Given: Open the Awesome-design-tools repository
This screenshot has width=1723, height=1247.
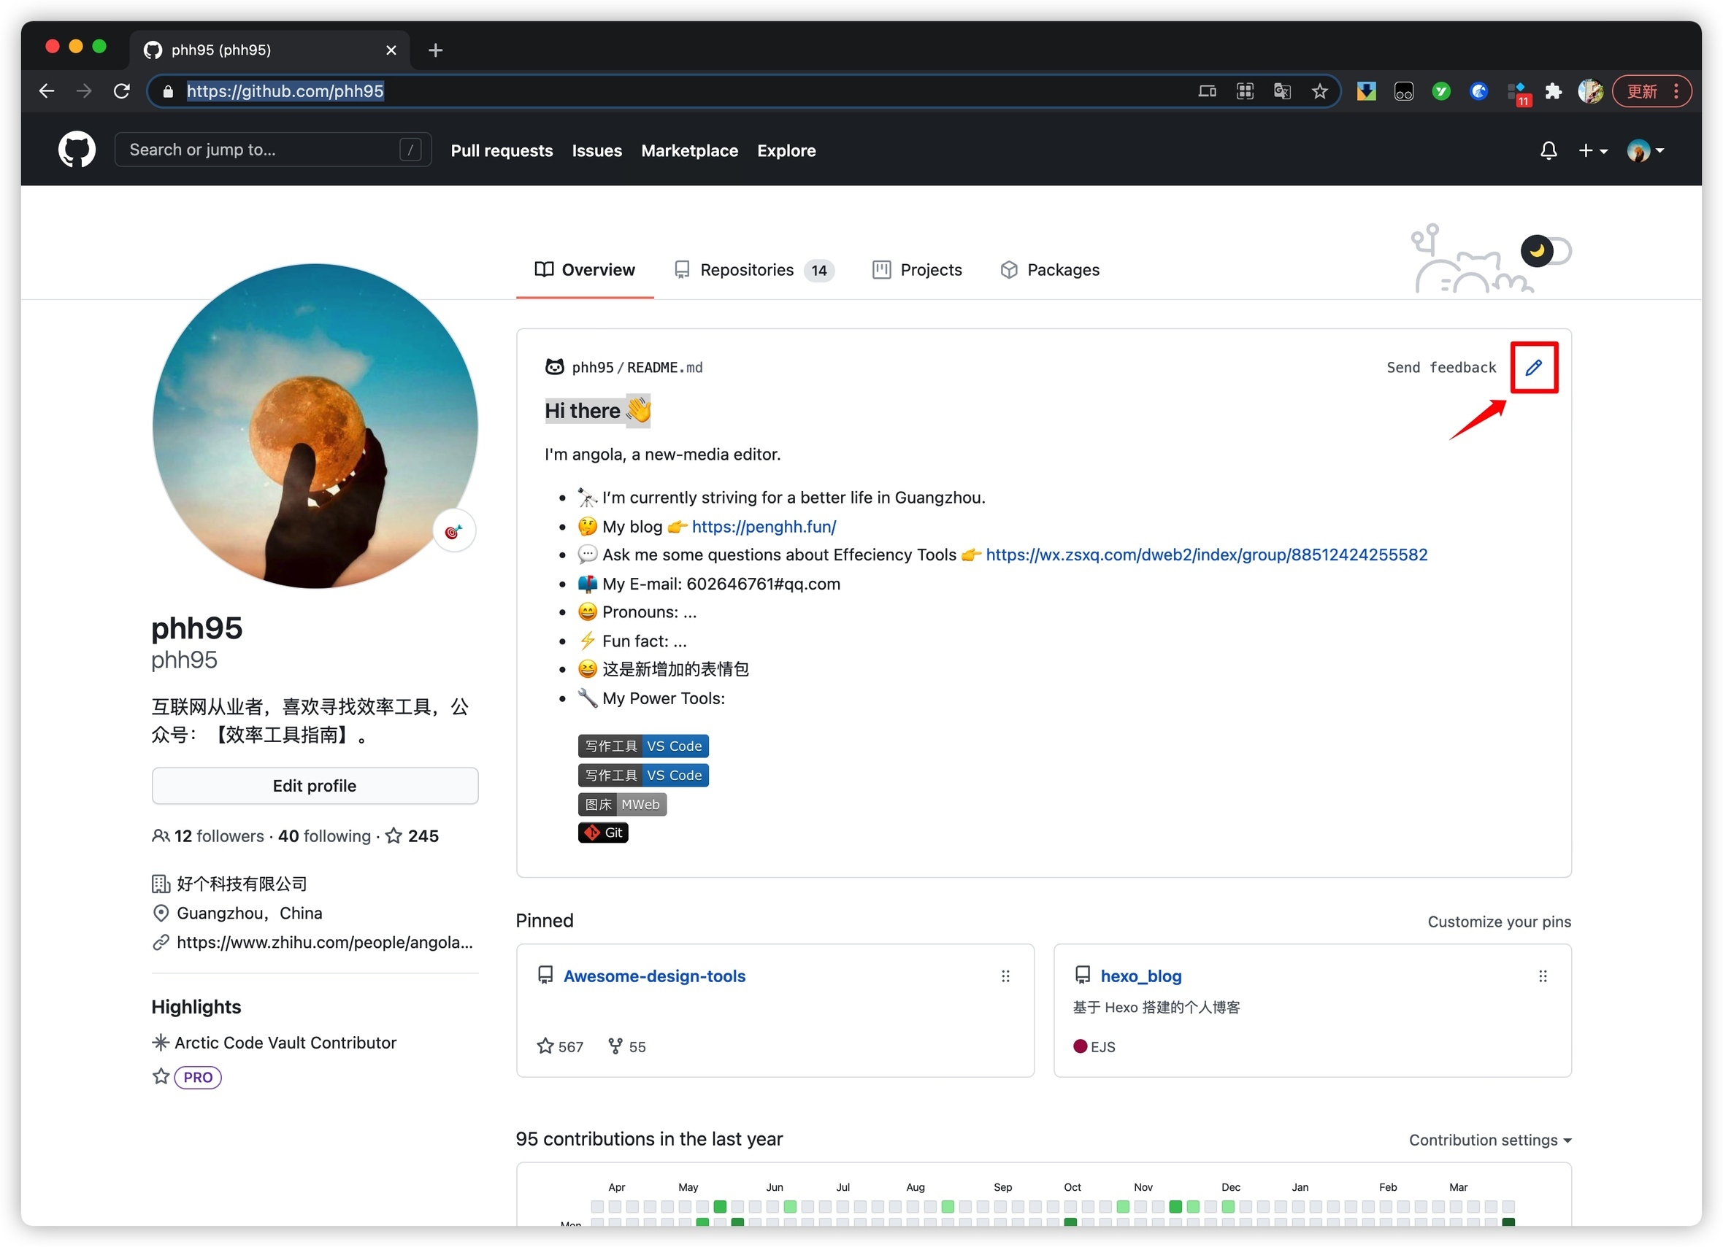Looking at the screenshot, I should pos(654,976).
